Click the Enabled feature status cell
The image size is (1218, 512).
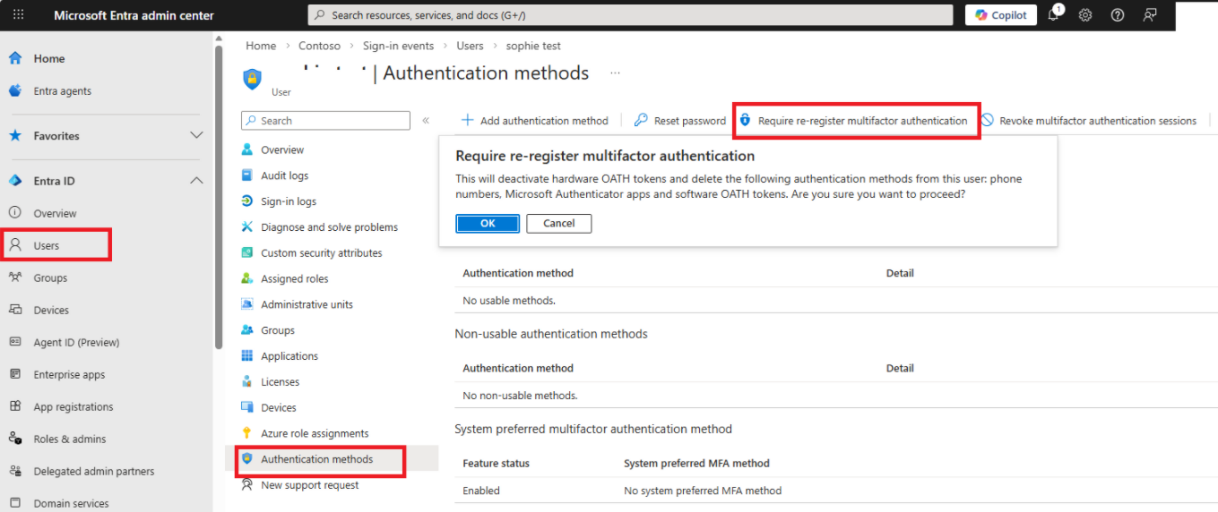(x=481, y=491)
